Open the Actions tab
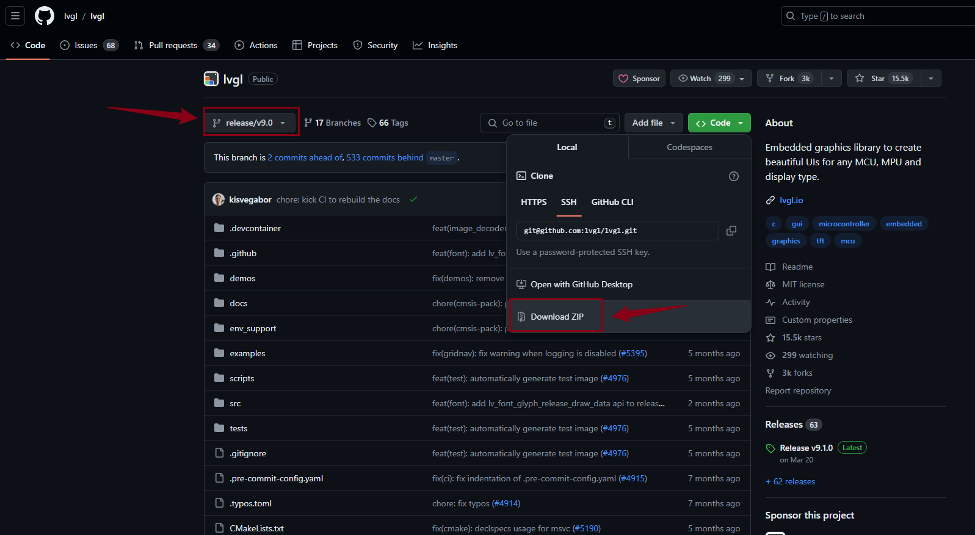 [256, 45]
